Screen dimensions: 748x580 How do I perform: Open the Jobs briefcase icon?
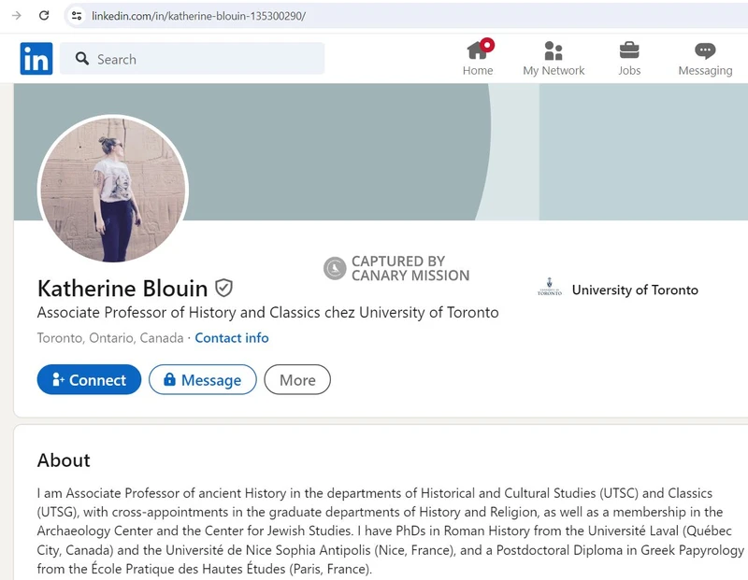click(629, 50)
